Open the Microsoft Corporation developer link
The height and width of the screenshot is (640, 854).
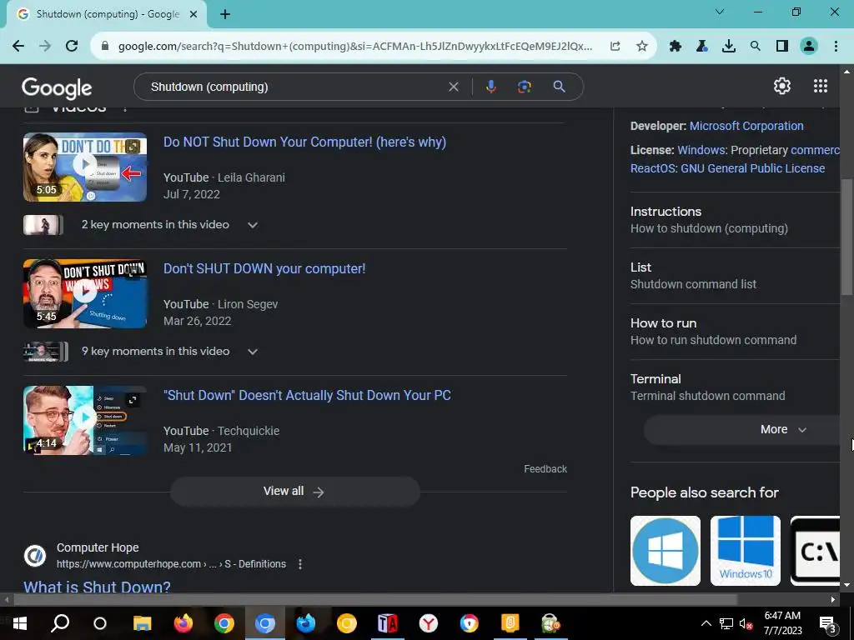[746, 126]
